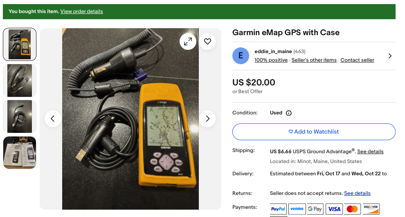Advance to the next product image

(x=207, y=119)
